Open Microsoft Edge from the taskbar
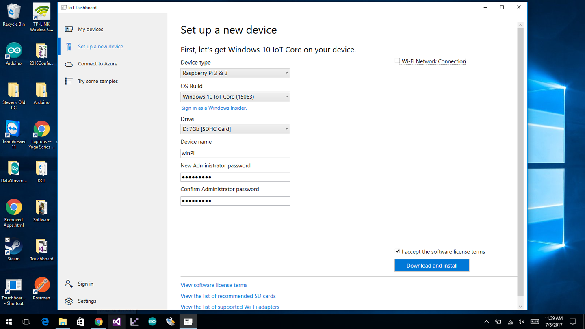This screenshot has width=585, height=329. coord(45,322)
